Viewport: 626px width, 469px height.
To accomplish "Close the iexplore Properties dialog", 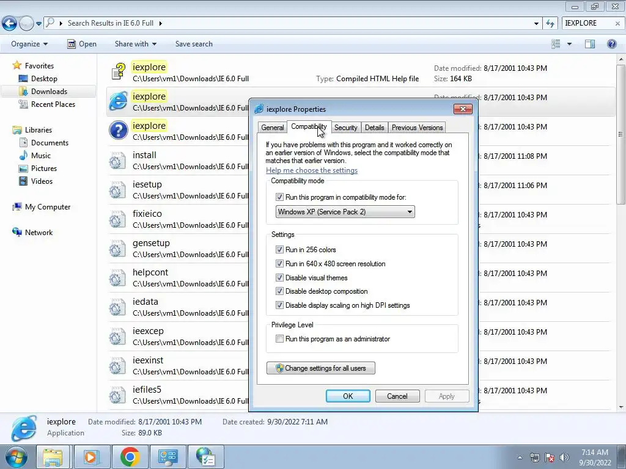I will (463, 109).
